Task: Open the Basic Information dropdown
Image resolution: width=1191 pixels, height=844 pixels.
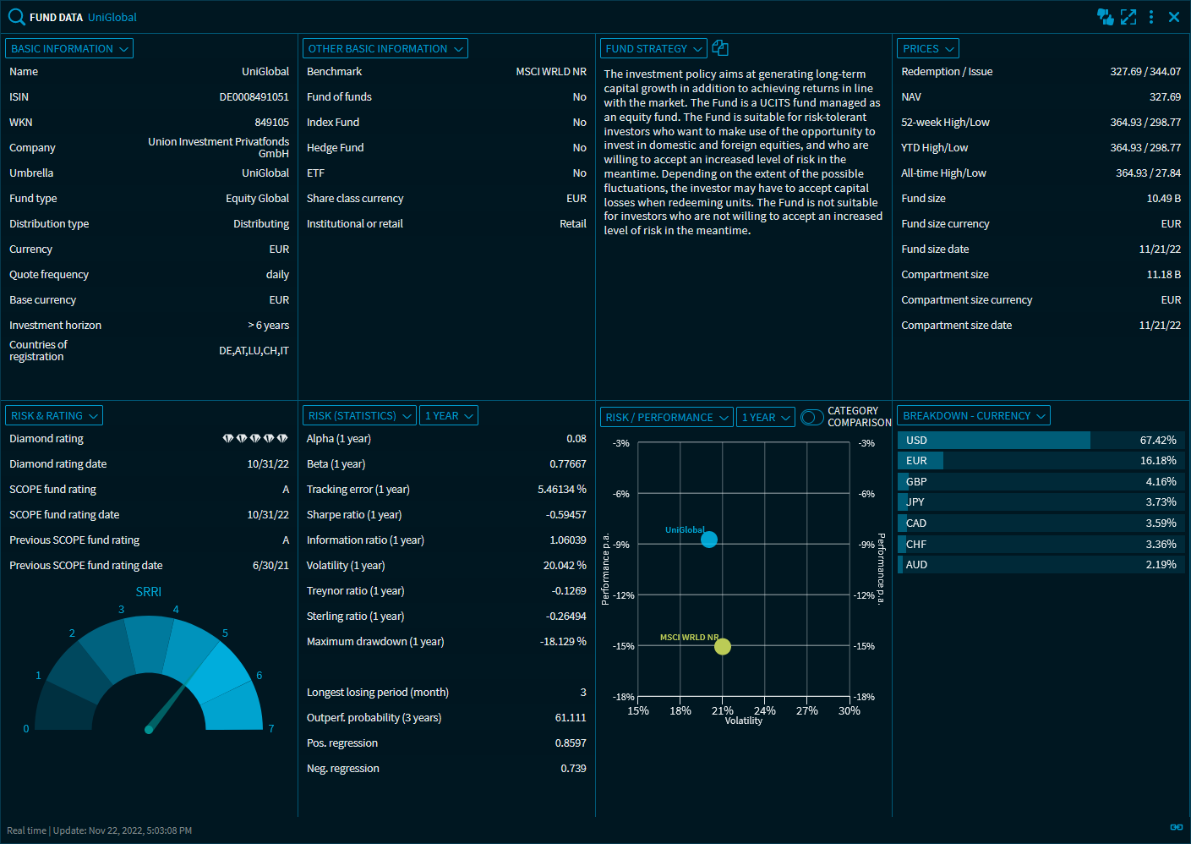Action: [x=69, y=49]
